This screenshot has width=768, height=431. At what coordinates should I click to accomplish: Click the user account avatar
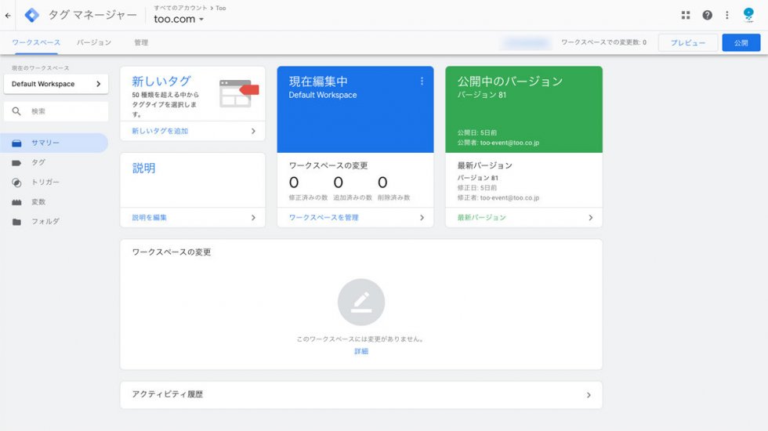[x=748, y=15]
